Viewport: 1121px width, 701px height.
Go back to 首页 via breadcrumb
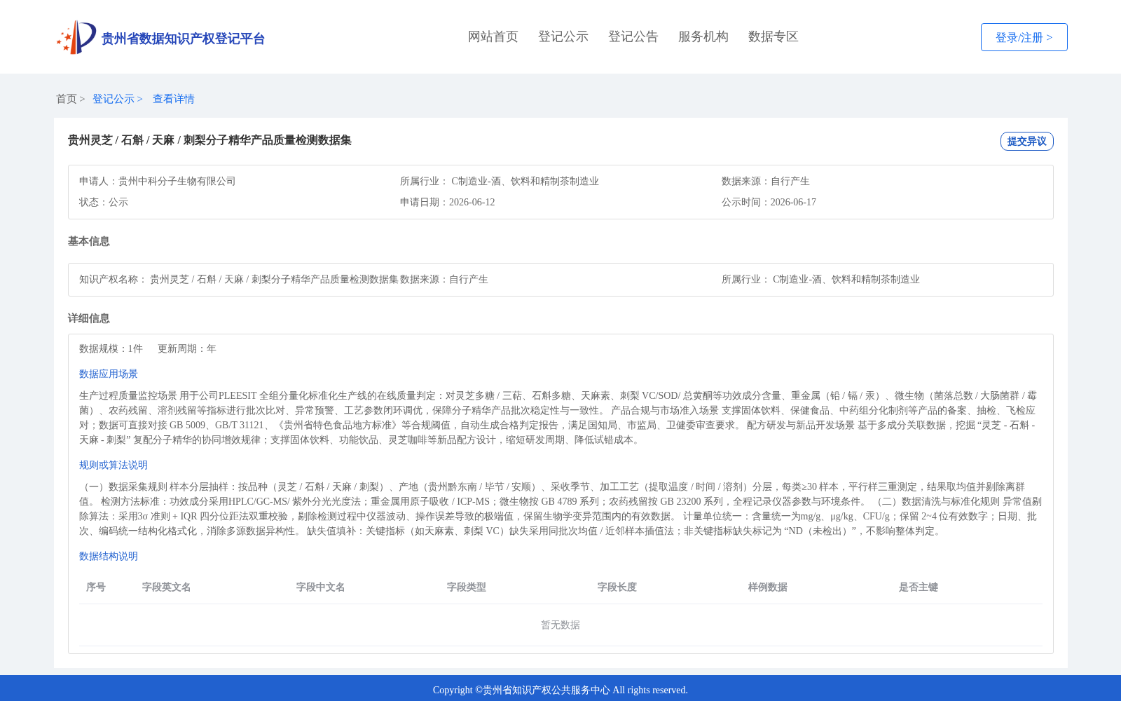point(67,99)
